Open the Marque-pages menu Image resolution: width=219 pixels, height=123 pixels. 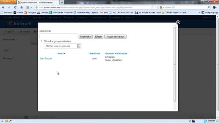point(210,13)
